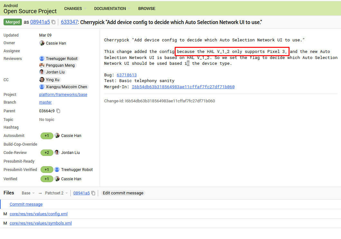Image resolution: width=341 pixels, height=239 pixels.
Task: Click Jordan Liu avatar in Code-Review row
Action: point(57,152)
